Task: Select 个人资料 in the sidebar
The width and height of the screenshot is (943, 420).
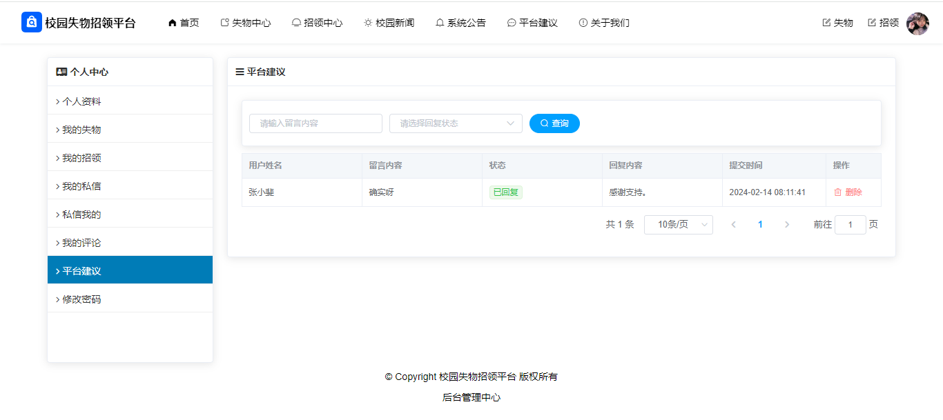Action: [130, 101]
